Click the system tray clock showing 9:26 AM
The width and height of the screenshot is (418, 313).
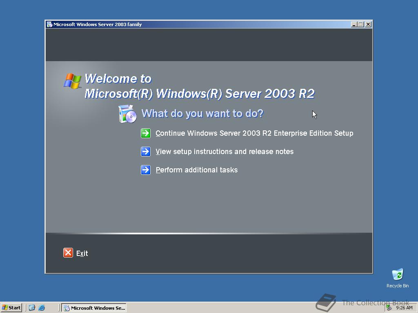click(x=404, y=308)
